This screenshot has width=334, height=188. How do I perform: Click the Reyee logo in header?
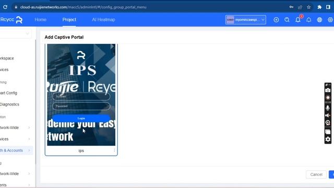pyautogui.click(x=11, y=20)
